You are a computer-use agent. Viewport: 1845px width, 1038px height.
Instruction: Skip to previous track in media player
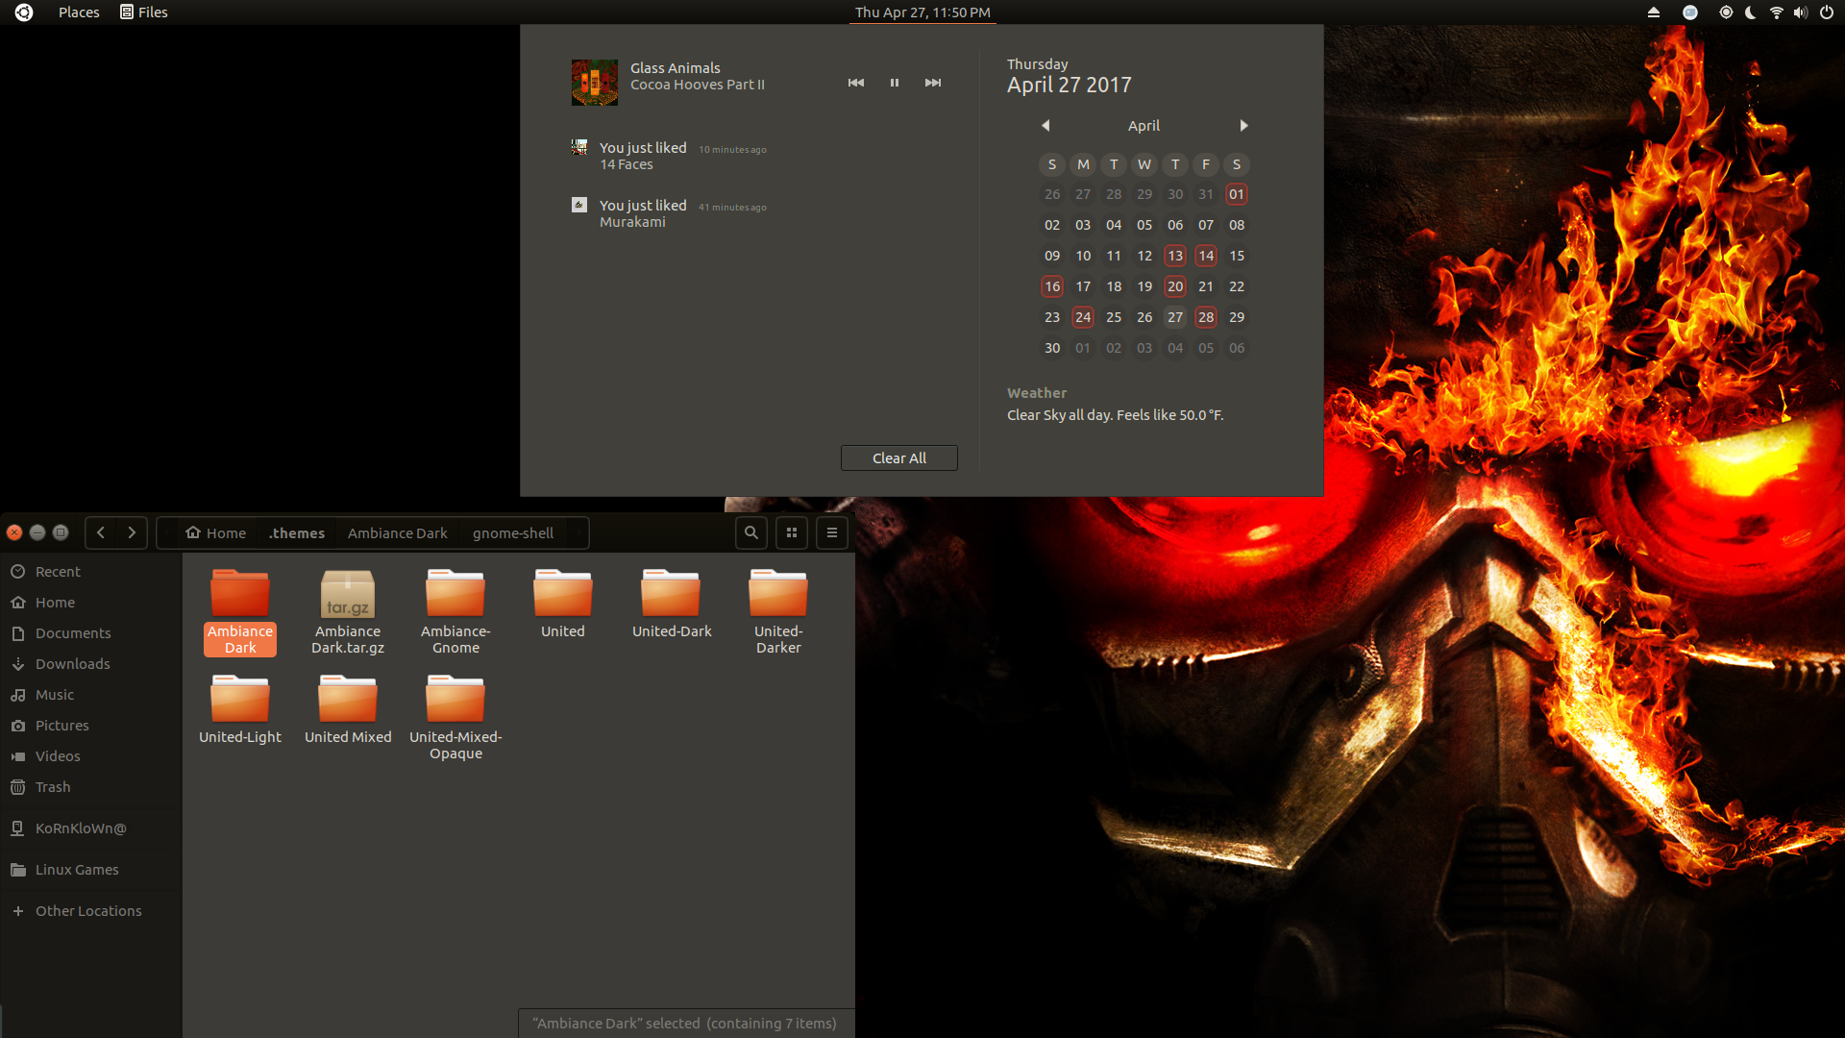pos(855,83)
